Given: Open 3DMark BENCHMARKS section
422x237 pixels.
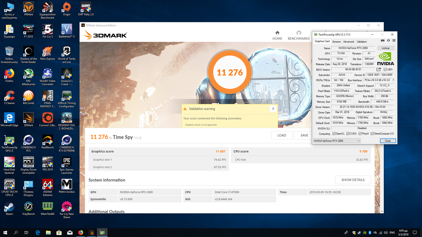Looking at the screenshot, I should point(299,36).
